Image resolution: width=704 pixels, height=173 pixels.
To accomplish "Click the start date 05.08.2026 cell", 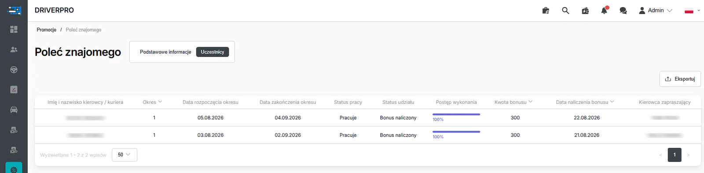I will 210,118.
